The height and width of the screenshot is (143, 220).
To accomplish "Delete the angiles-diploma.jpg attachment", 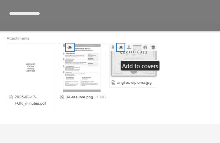I will [x=153, y=47].
